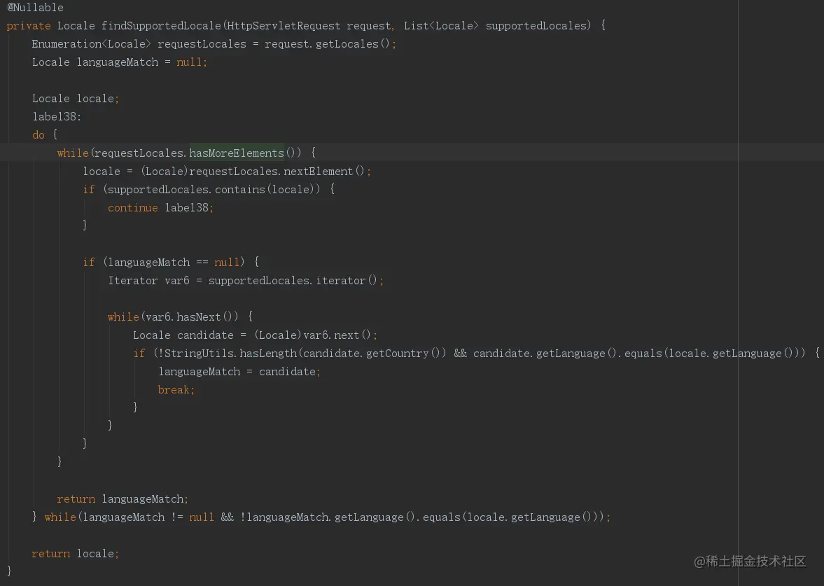The height and width of the screenshot is (586, 824).
Task: Click the continue keyword
Action: (x=133, y=208)
